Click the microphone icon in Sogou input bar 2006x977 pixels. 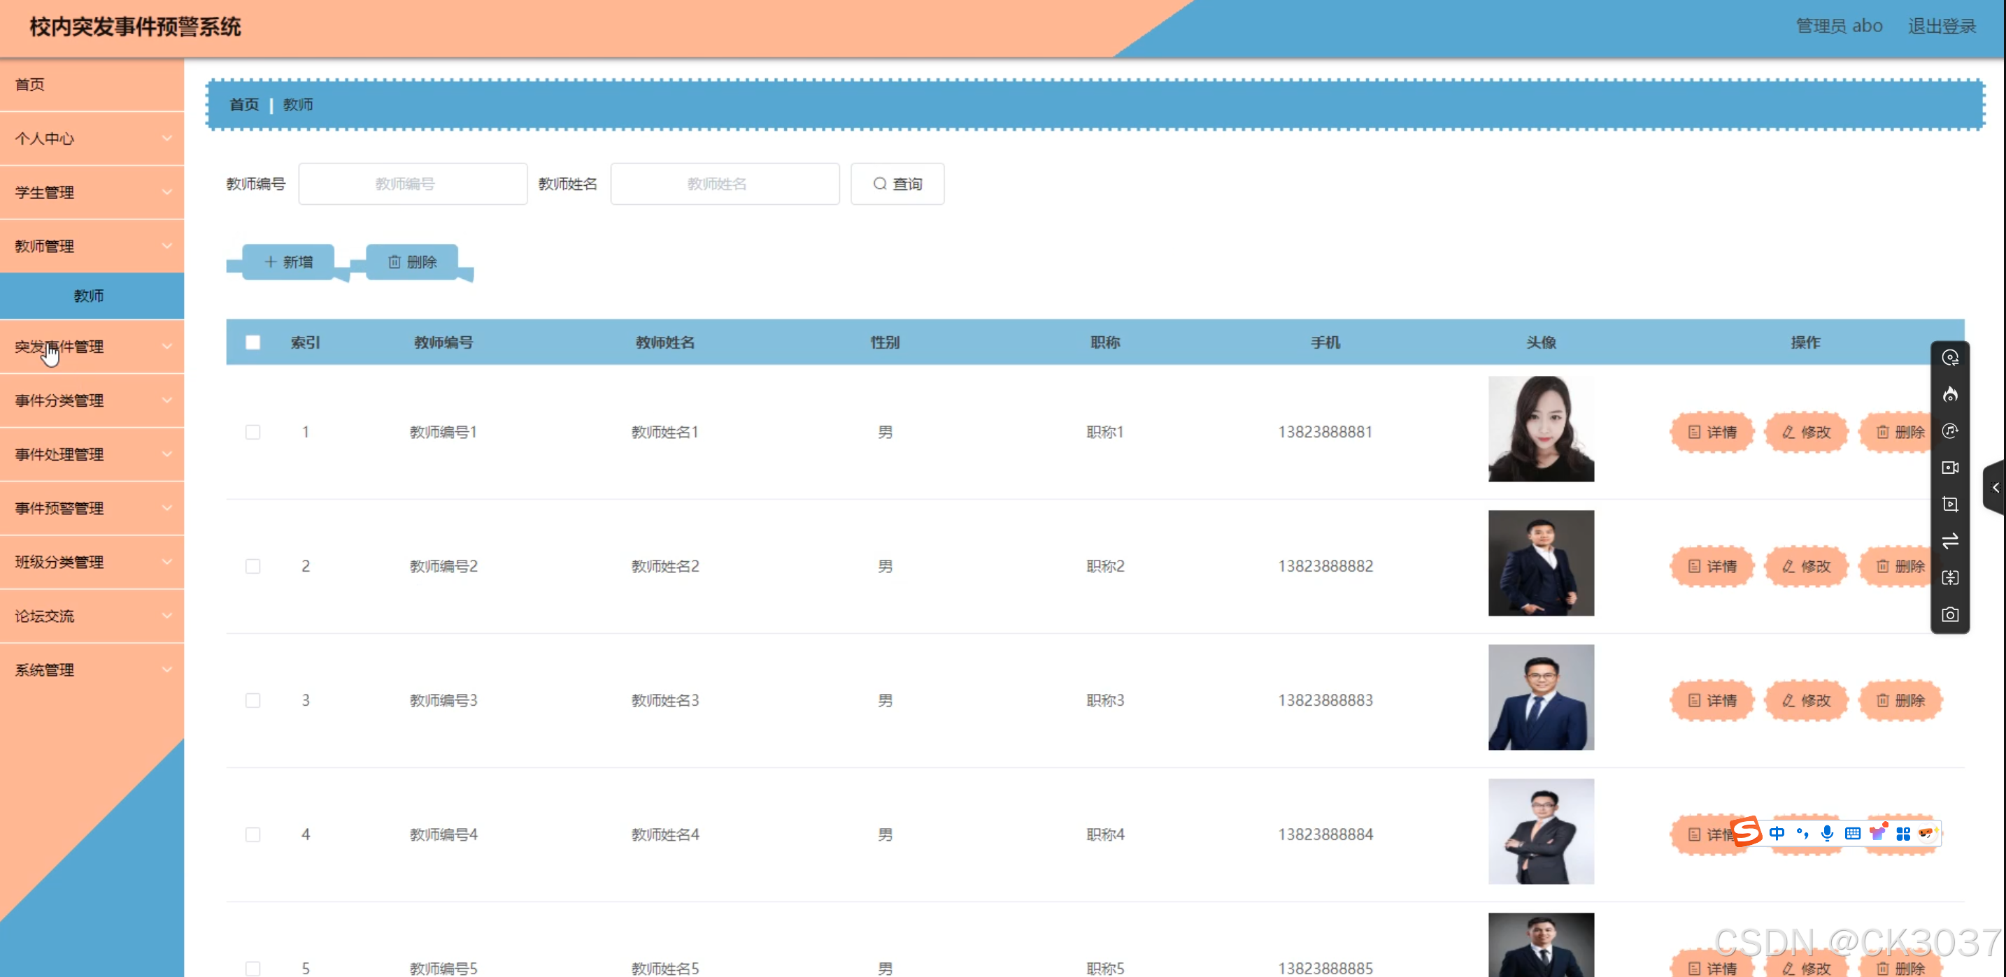pyautogui.click(x=1827, y=833)
